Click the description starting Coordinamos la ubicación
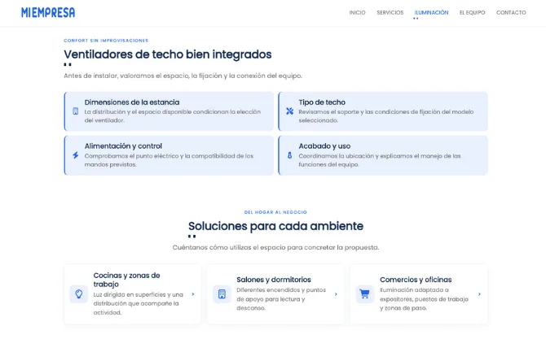 pyautogui.click(x=380, y=160)
